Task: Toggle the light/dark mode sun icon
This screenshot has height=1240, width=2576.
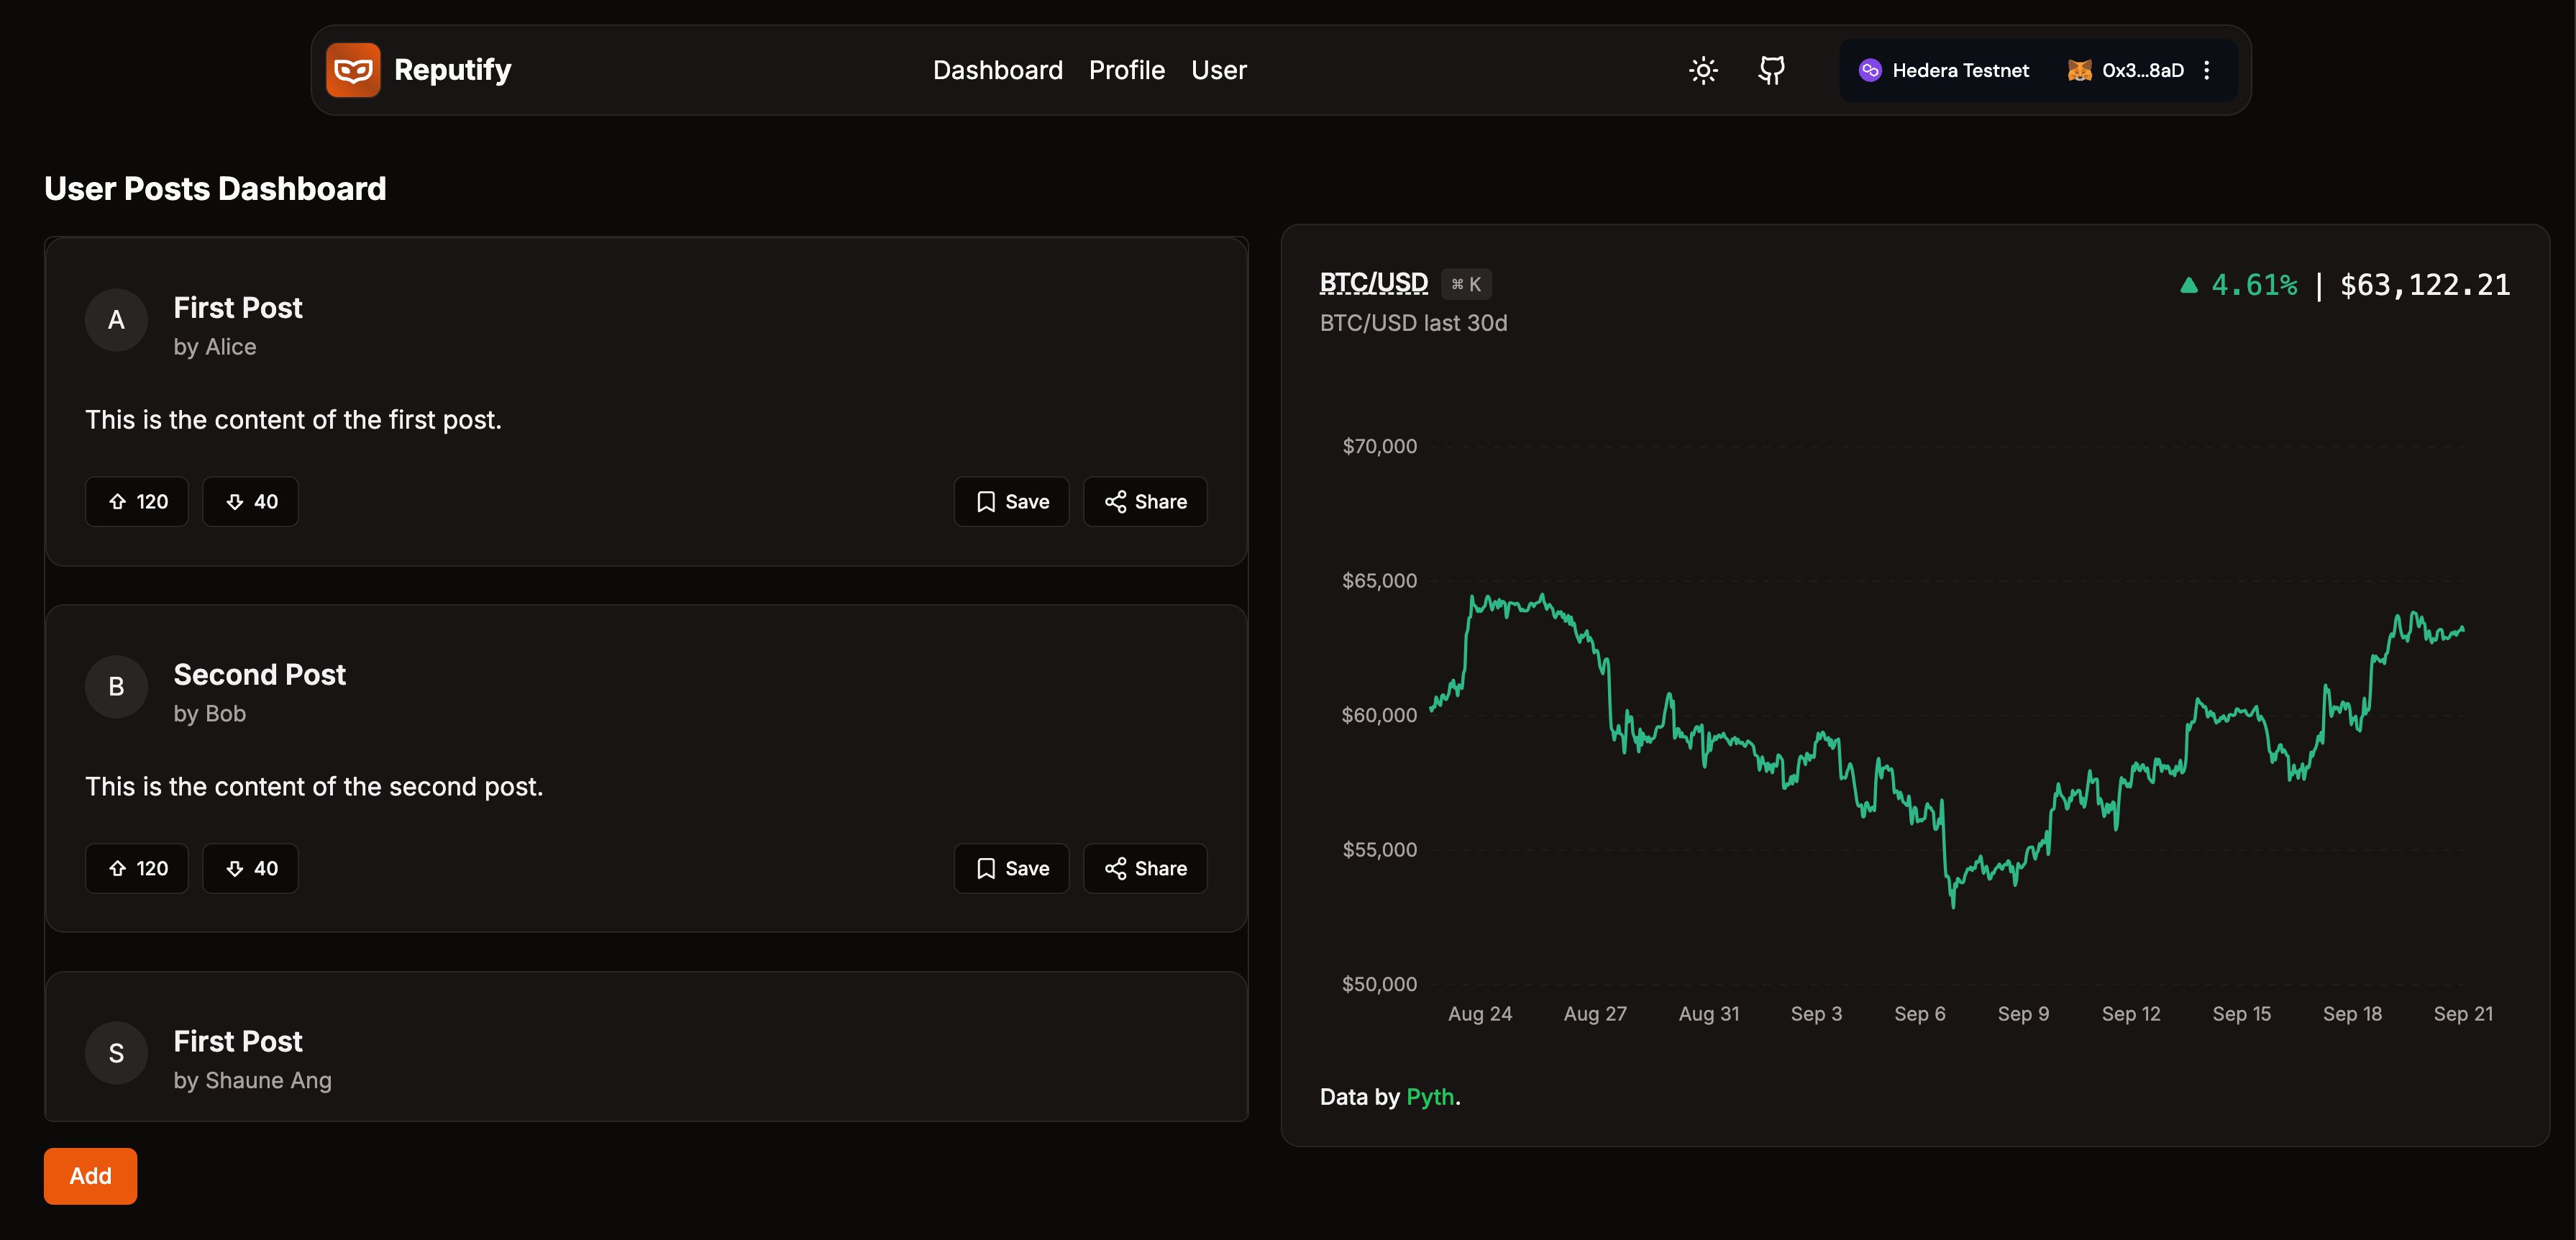Action: click(1704, 69)
